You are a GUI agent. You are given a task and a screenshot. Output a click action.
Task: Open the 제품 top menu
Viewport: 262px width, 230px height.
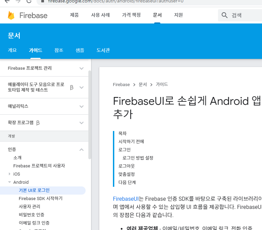[74, 15]
